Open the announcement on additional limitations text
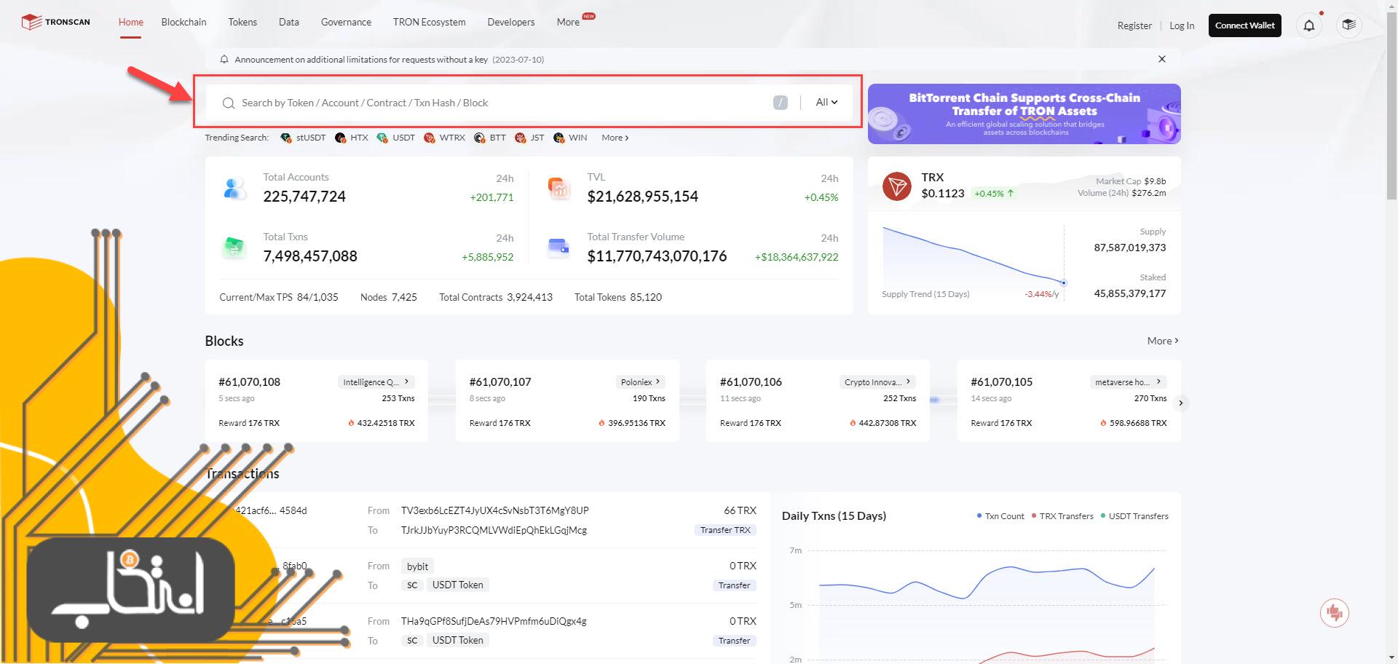The image size is (1398, 664). [x=361, y=59]
